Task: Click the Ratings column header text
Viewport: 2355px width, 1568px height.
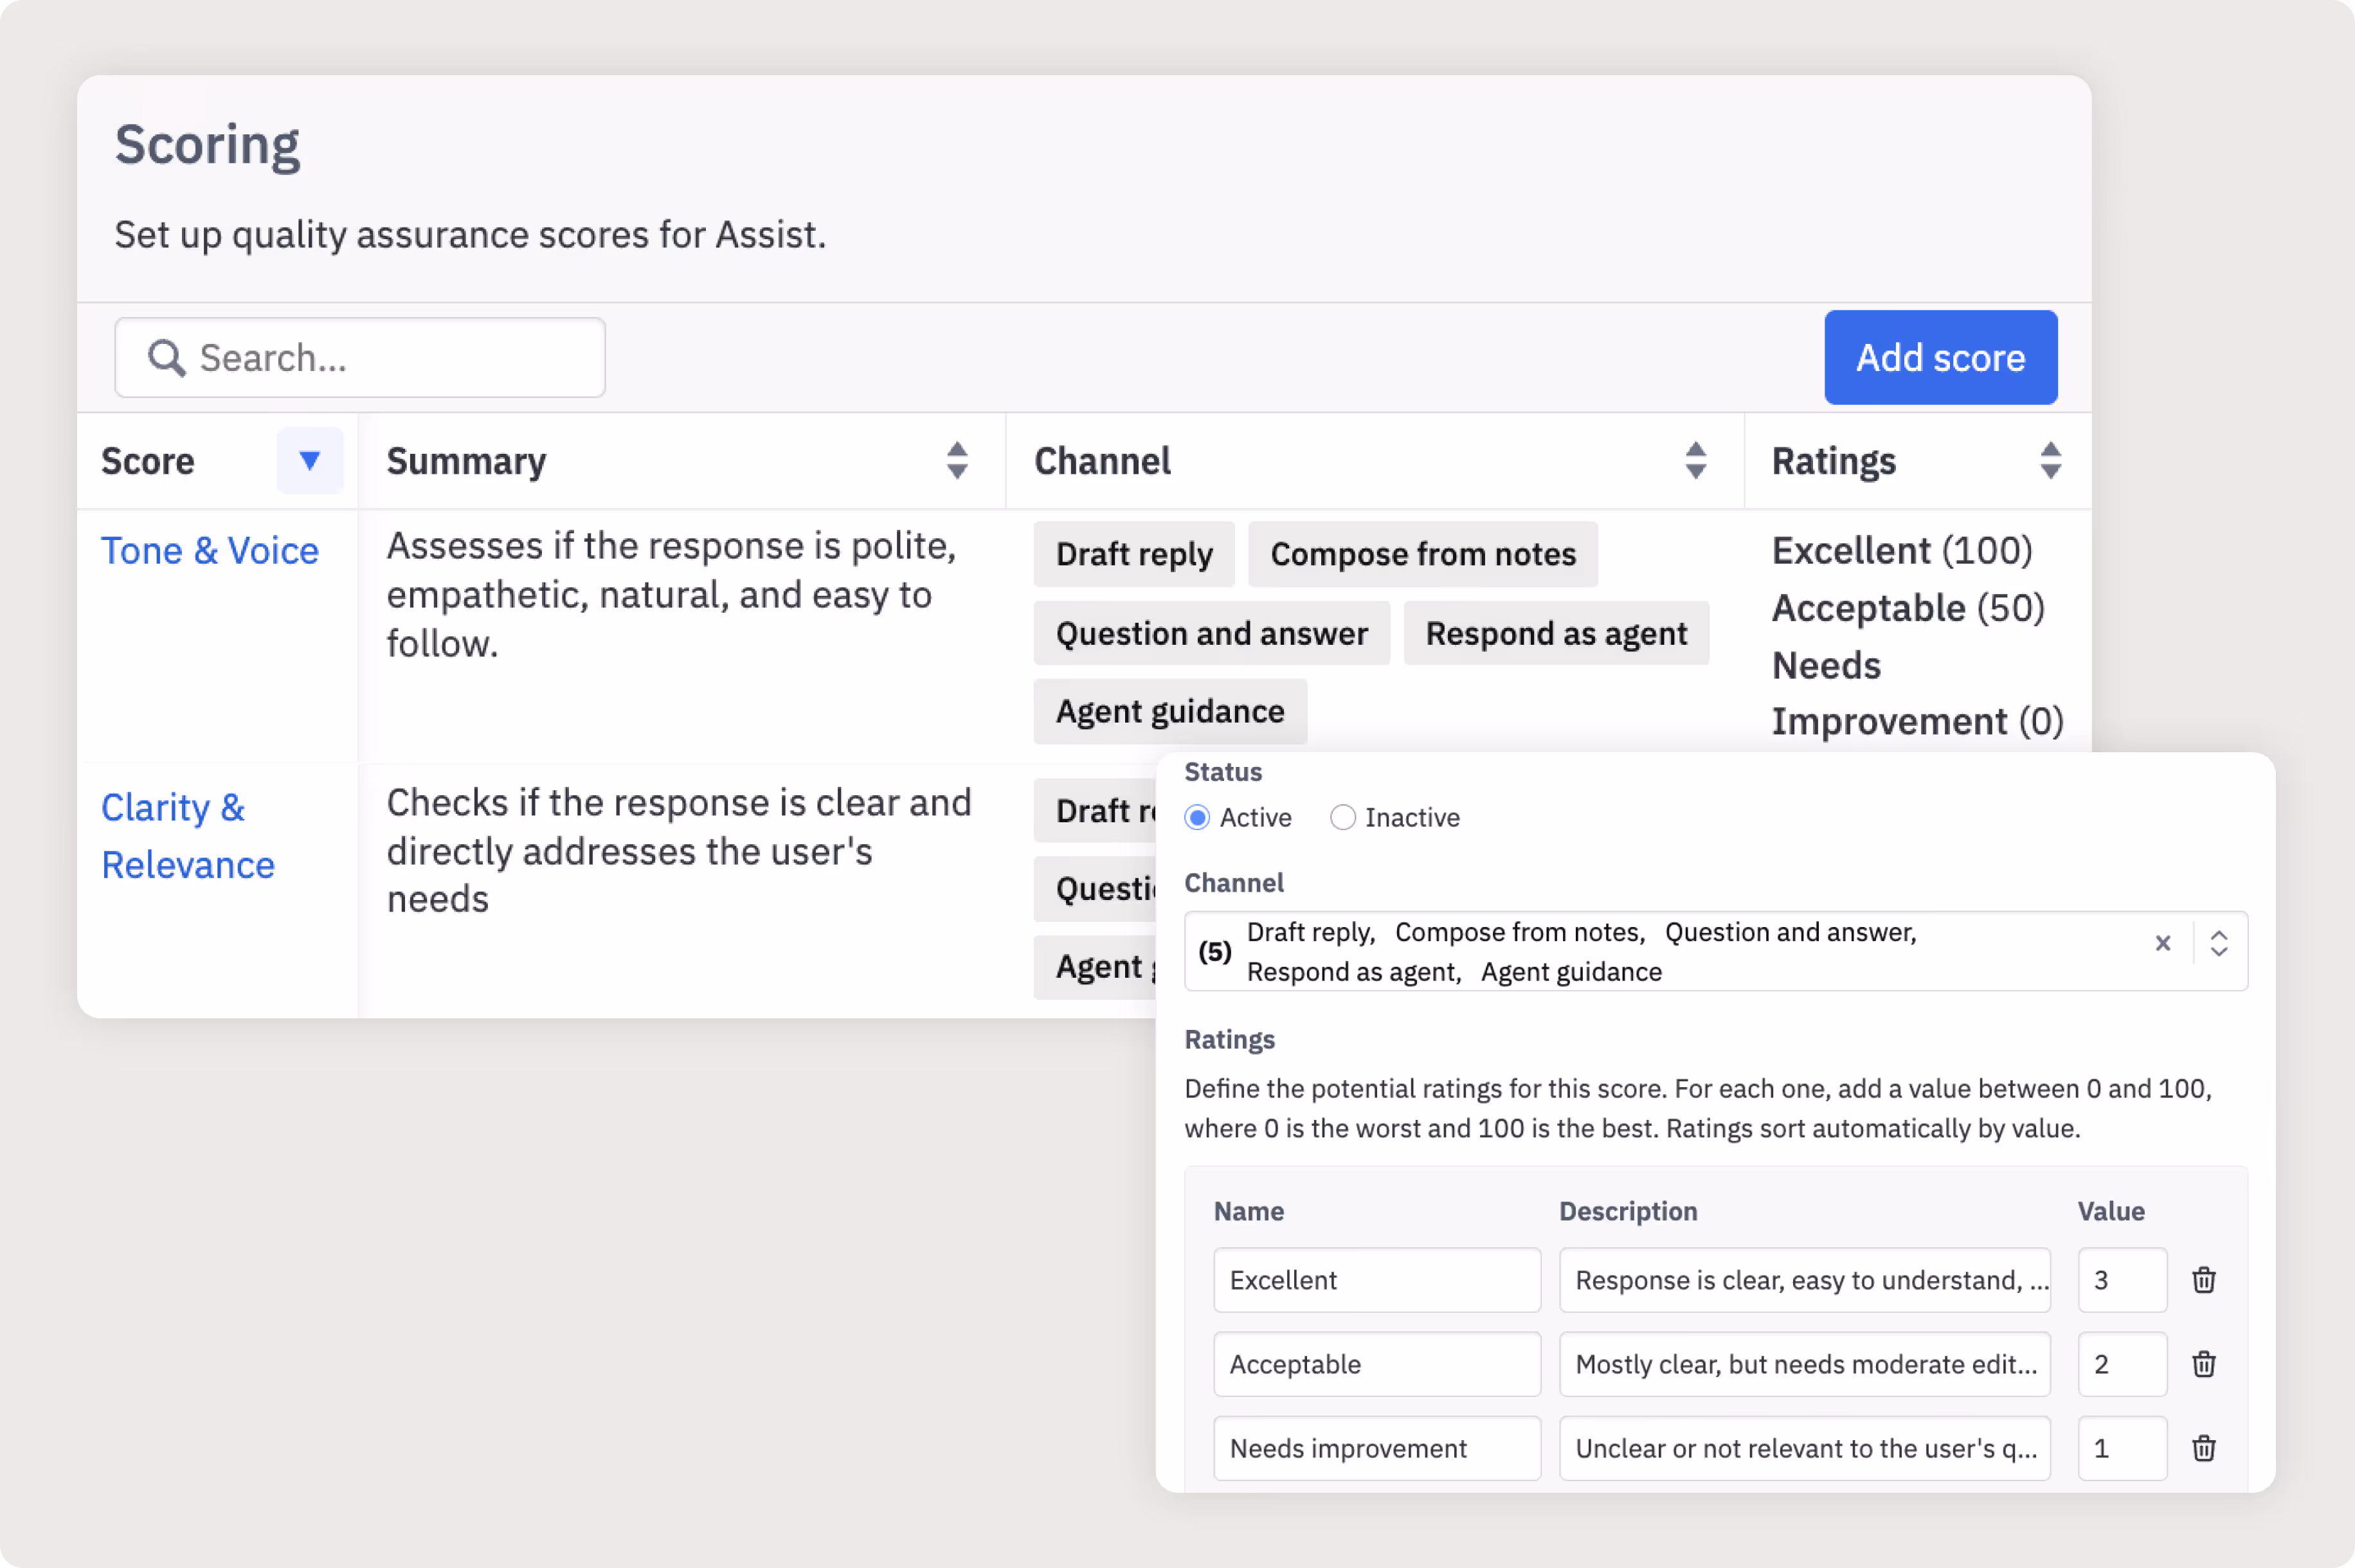Action: tap(1833, 461)
